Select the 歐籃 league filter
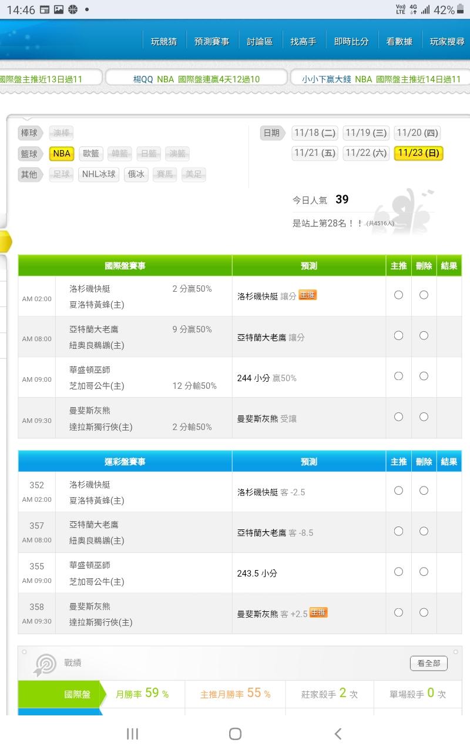The height and width of the screenshot is (753, 470). (x=91, y=154)
